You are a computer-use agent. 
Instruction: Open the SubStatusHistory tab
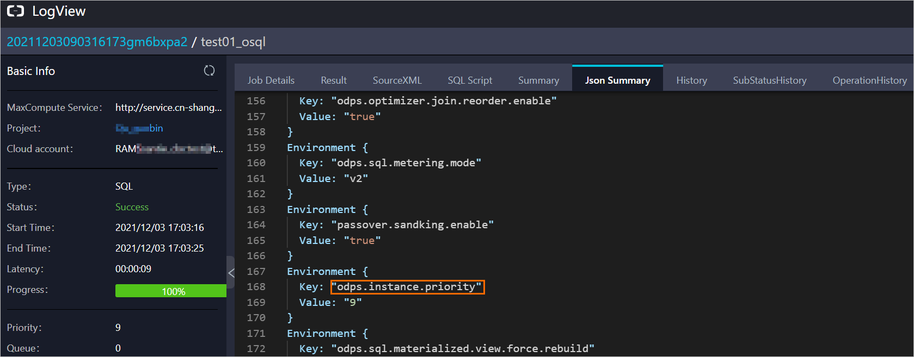[769, 80]
